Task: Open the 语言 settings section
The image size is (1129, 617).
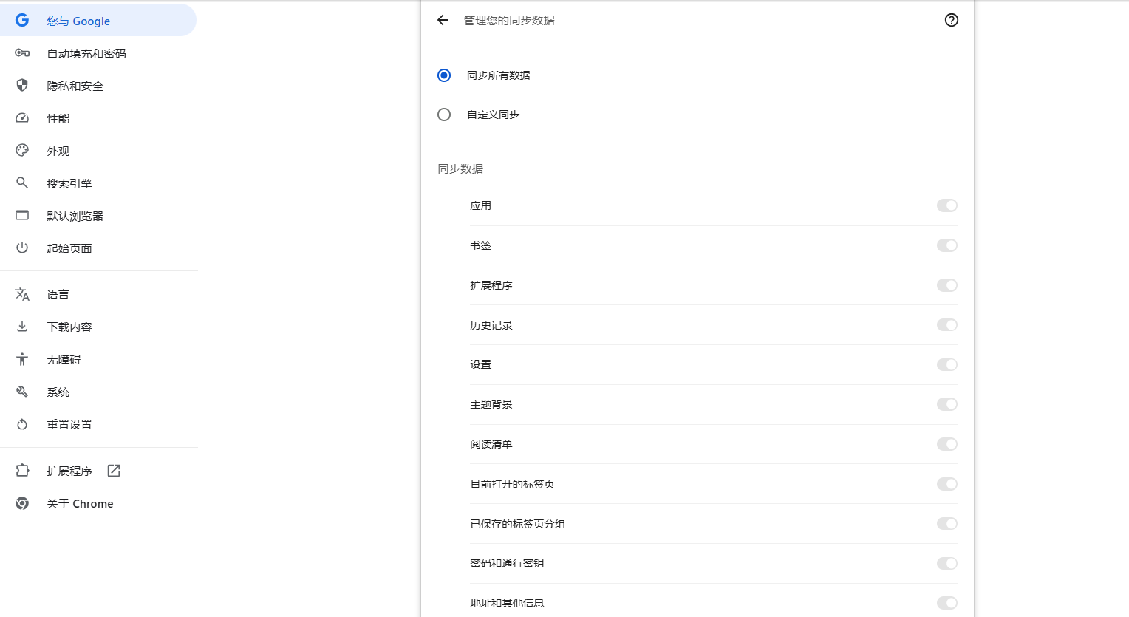Action: coord(98,294)
